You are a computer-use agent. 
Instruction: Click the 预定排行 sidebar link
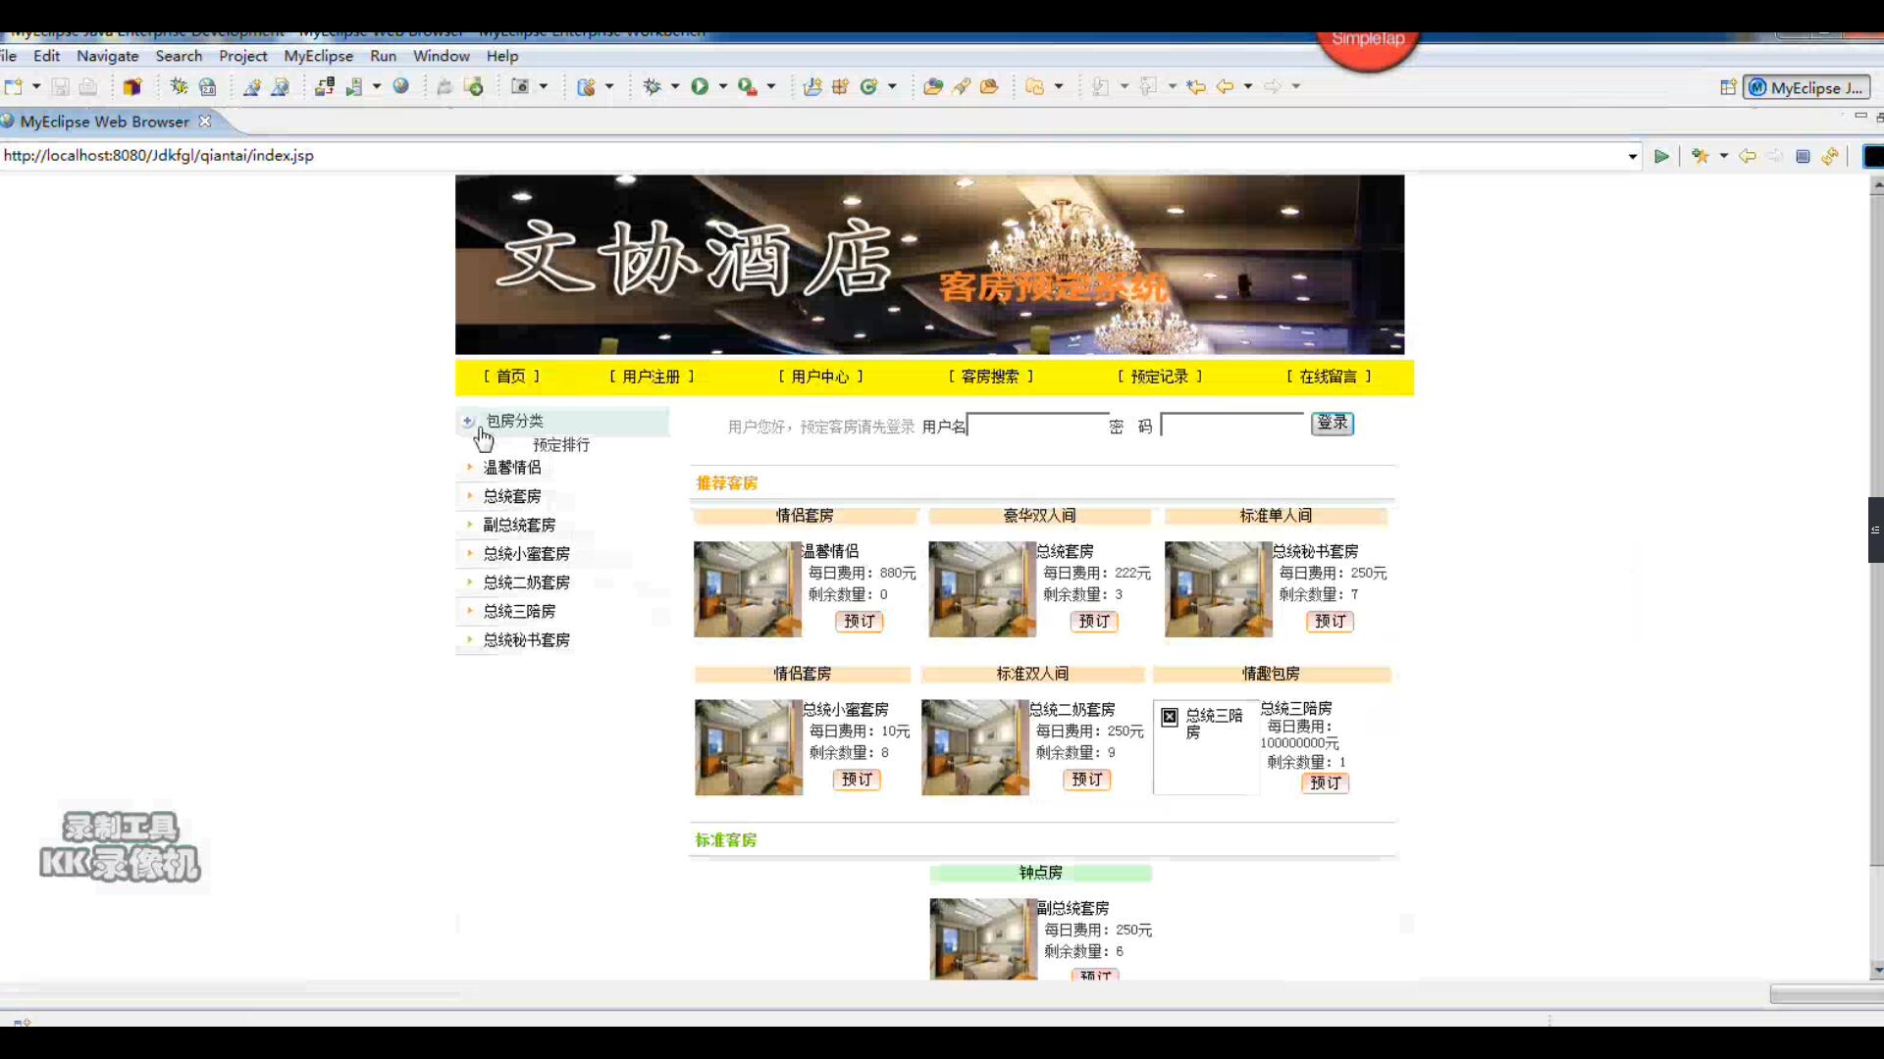coord(561,445)
